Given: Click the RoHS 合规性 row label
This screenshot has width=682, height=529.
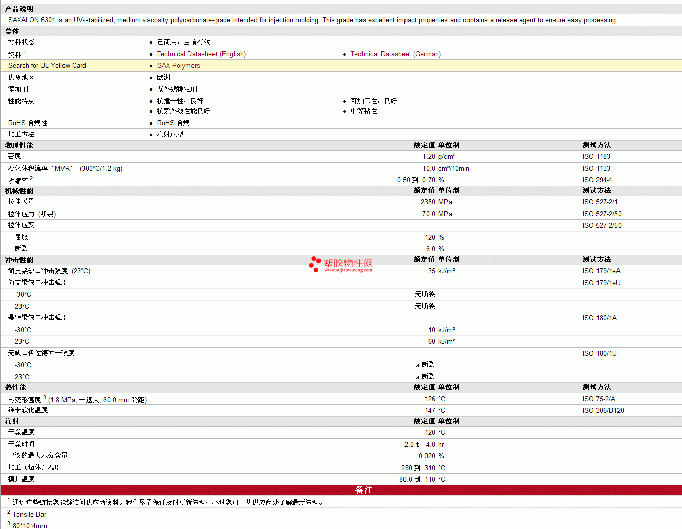Looking at the screenshot, I should (28, 123).
